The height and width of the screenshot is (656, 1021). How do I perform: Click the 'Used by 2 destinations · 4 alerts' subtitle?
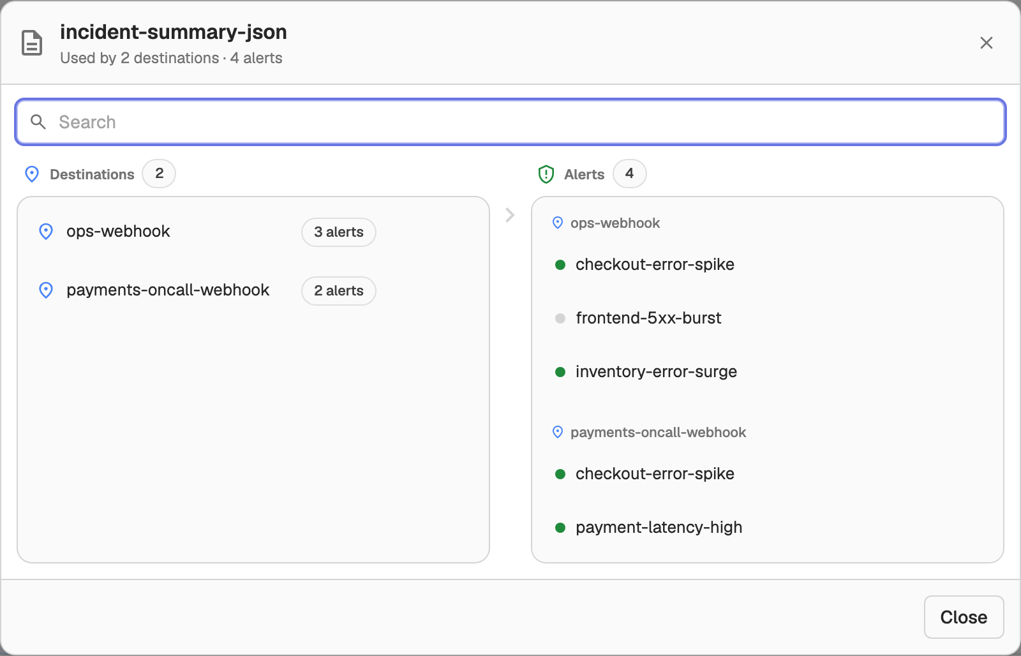pyautogui.click(x=171, y=58)
